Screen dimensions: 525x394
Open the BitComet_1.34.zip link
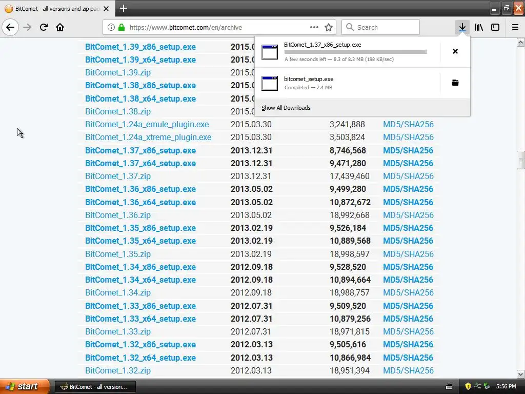click(x=118, y=292)
